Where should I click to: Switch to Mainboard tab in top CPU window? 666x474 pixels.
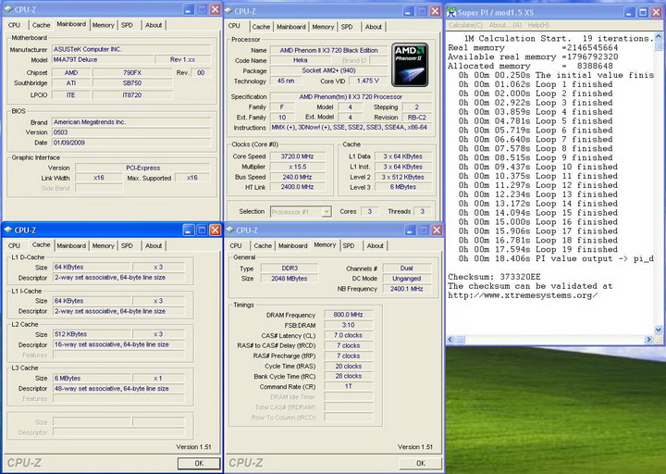tap(291, 27)
